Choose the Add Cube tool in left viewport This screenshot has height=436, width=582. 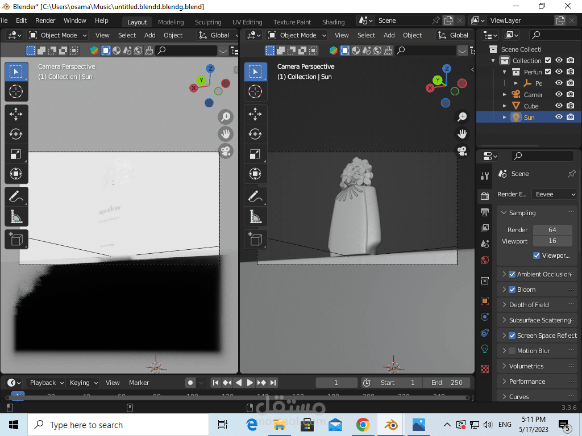[x=16, y=239]
